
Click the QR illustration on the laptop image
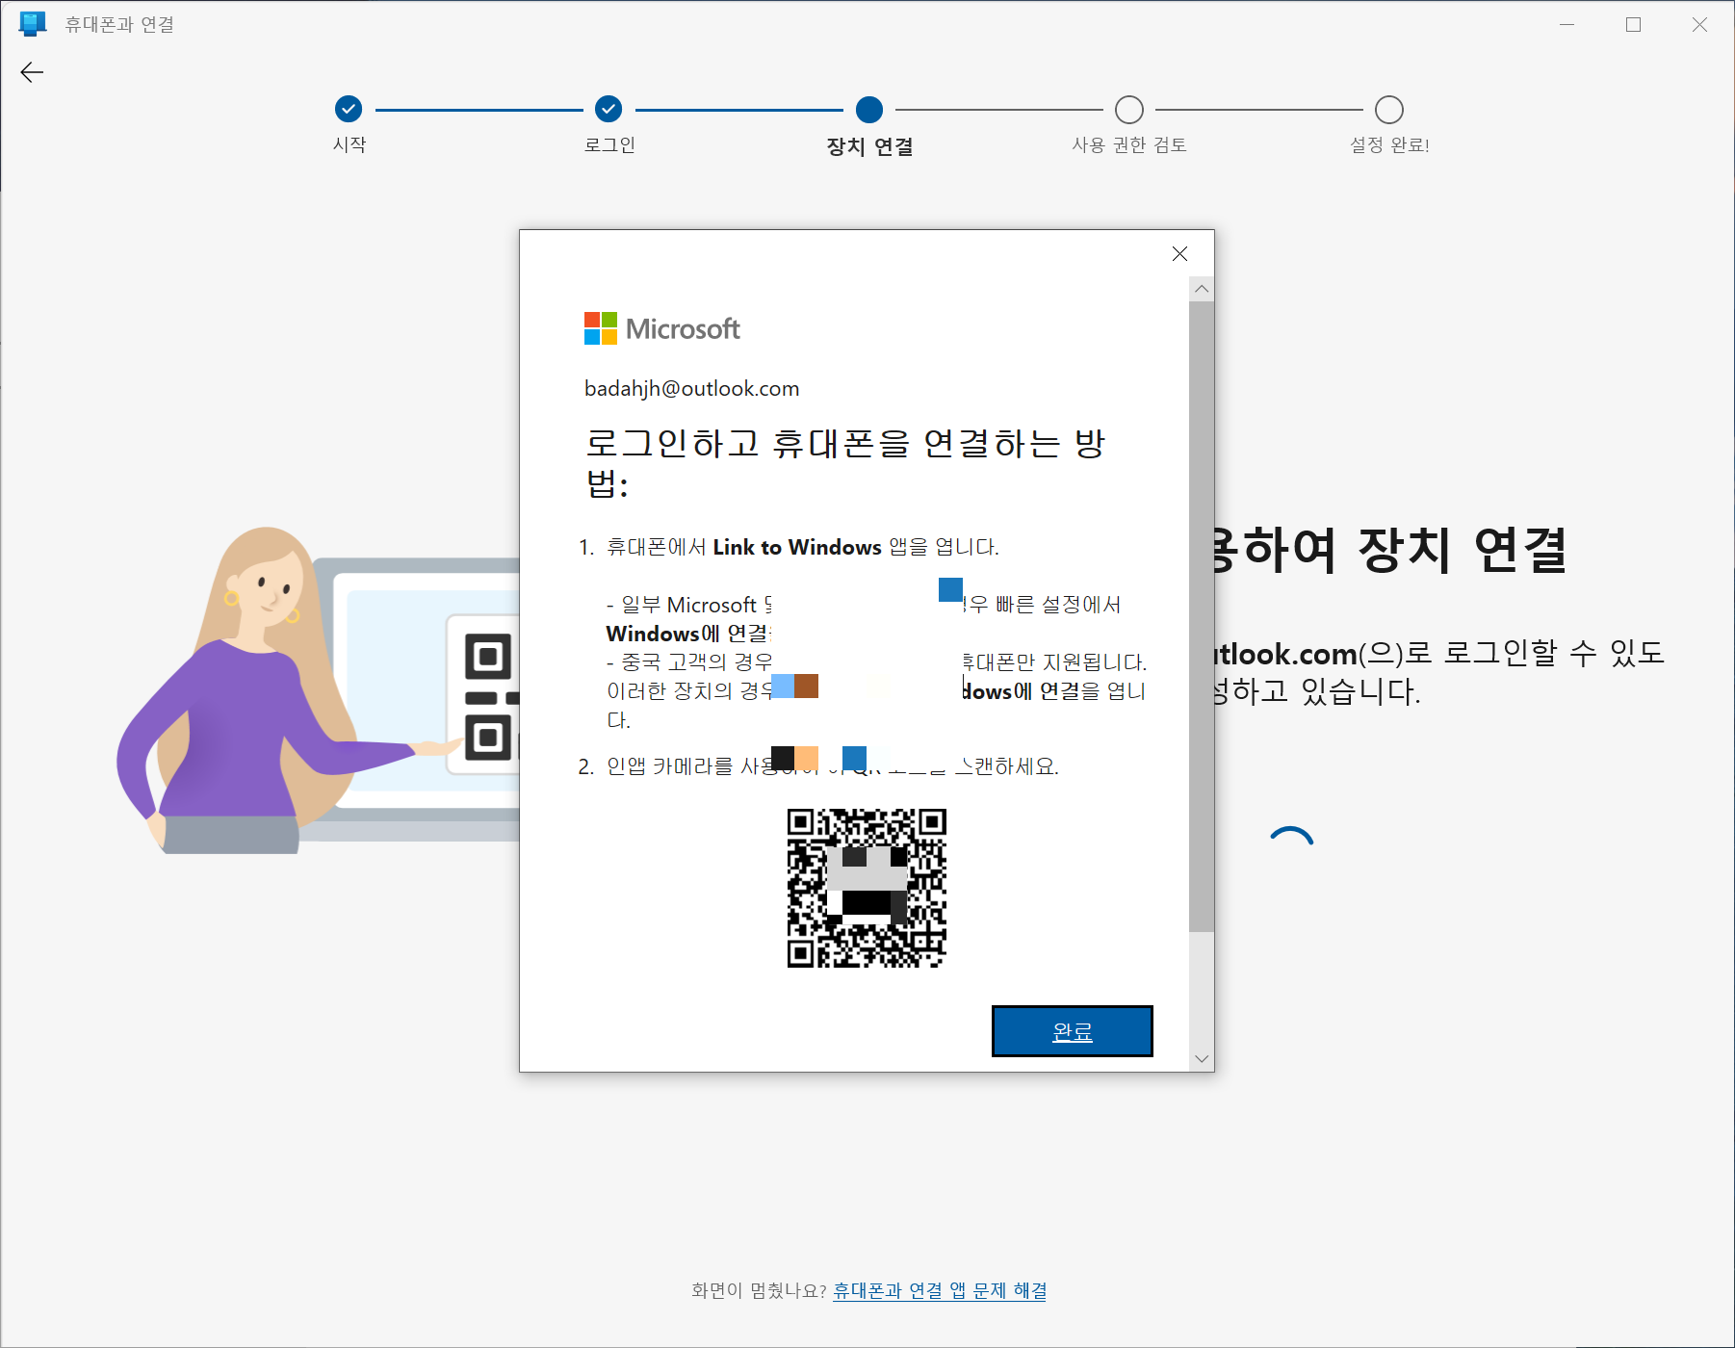pos(484,693)
